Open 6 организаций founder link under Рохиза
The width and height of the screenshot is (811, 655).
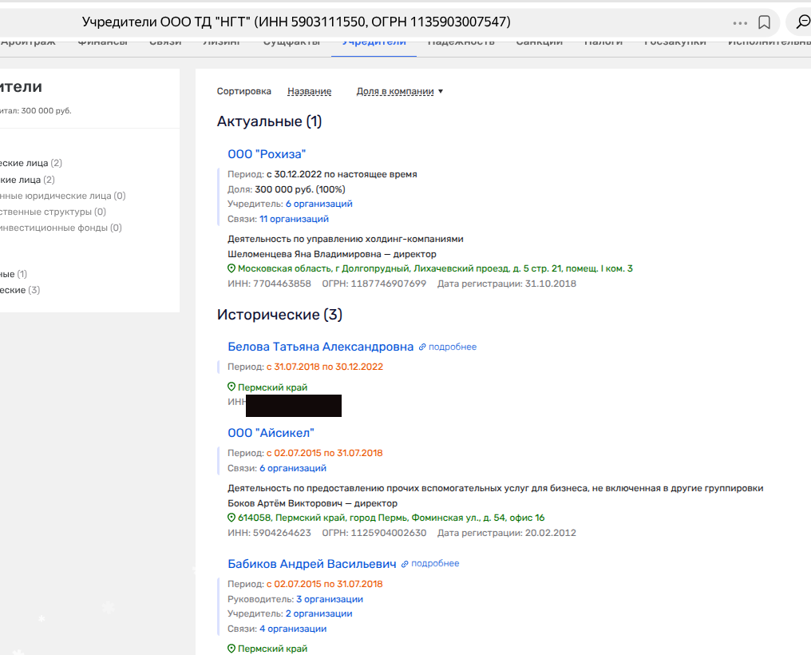click(318, 204)
